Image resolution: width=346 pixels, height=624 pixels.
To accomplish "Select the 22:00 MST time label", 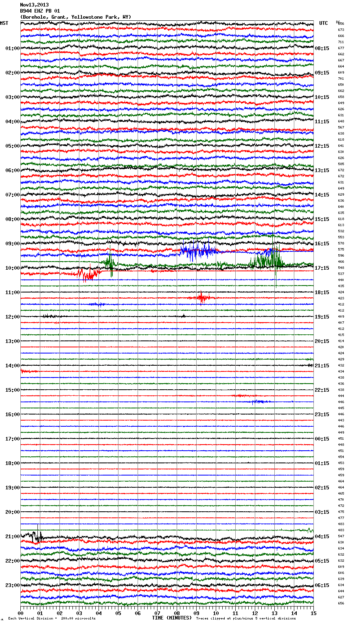I will [13, 561].
